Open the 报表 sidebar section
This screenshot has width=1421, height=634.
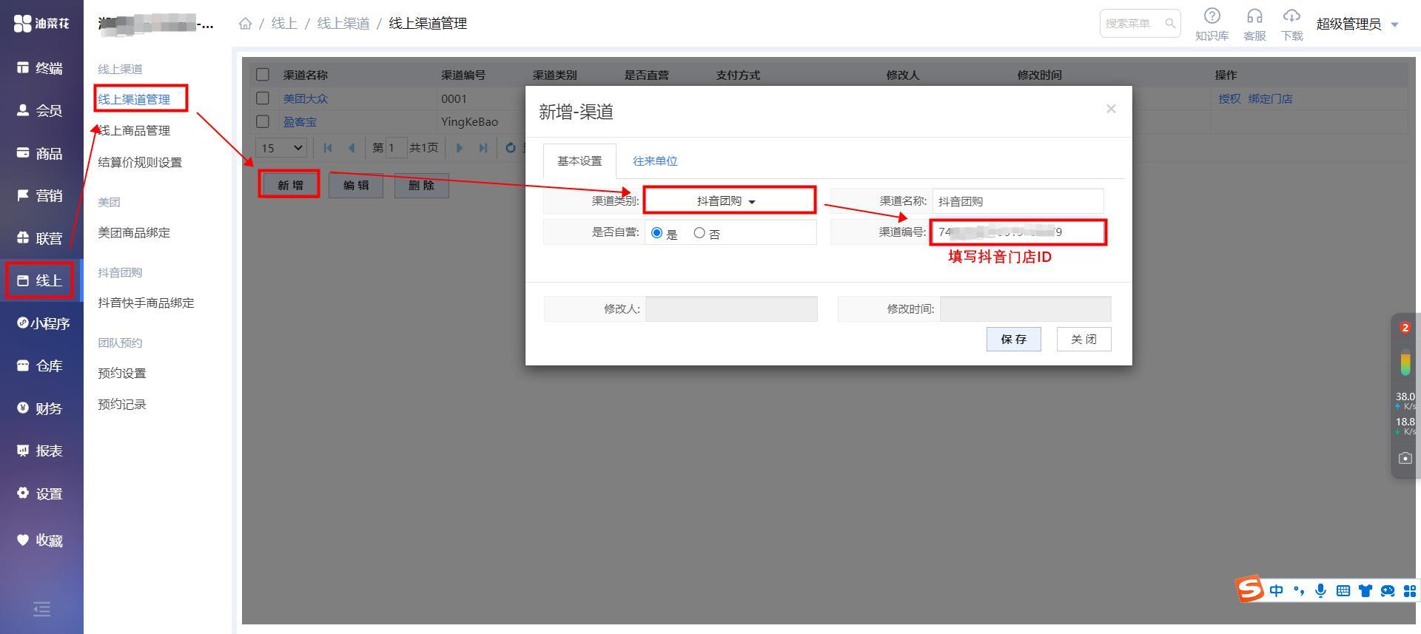[41, 451]
